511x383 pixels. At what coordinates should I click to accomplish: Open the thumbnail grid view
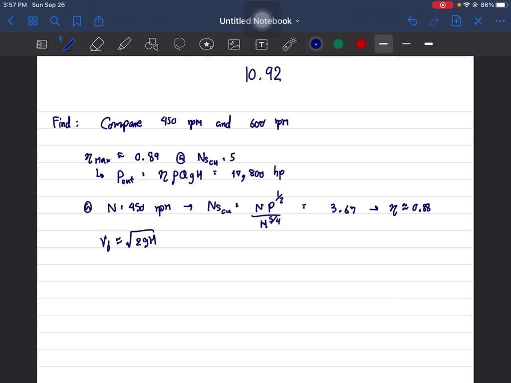coord(33,21)
